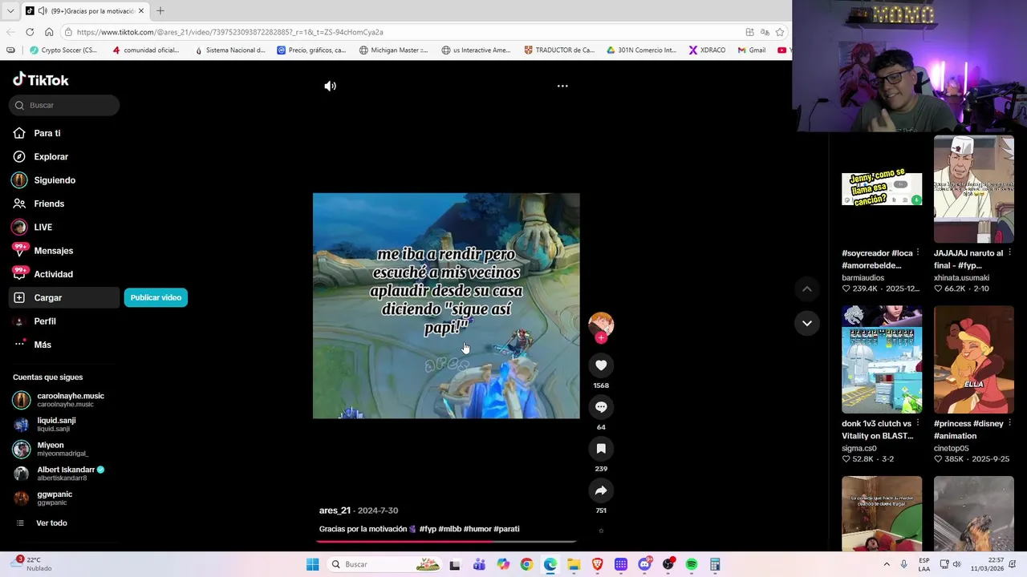This screenshot has width=1027, height=577.
Task: Open Calculator from the taskbar
Action: coord(715,564)
